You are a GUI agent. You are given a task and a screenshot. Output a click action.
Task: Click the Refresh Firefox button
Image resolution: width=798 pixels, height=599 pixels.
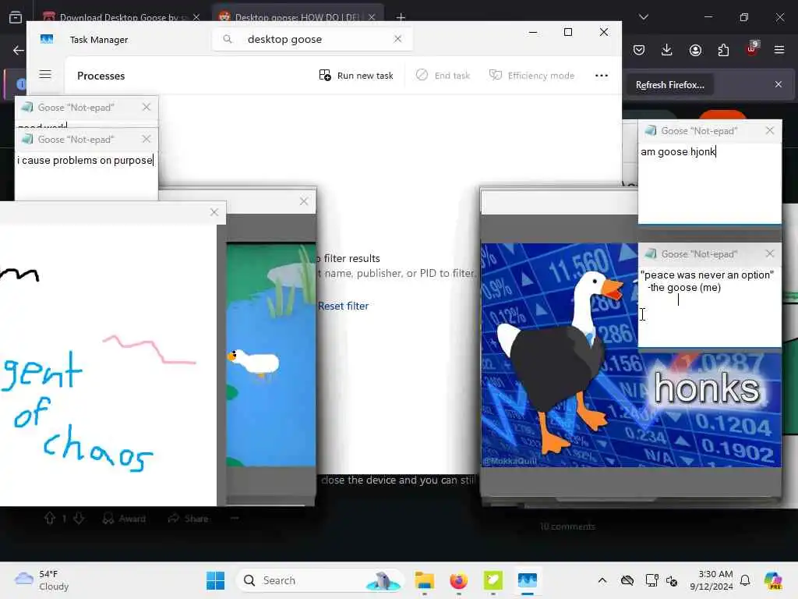tap(669, 85)
